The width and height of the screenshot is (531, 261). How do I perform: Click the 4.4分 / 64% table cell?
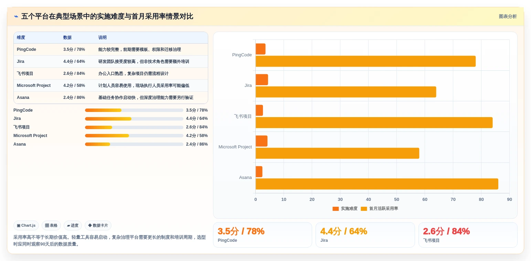tap(74, 61)
